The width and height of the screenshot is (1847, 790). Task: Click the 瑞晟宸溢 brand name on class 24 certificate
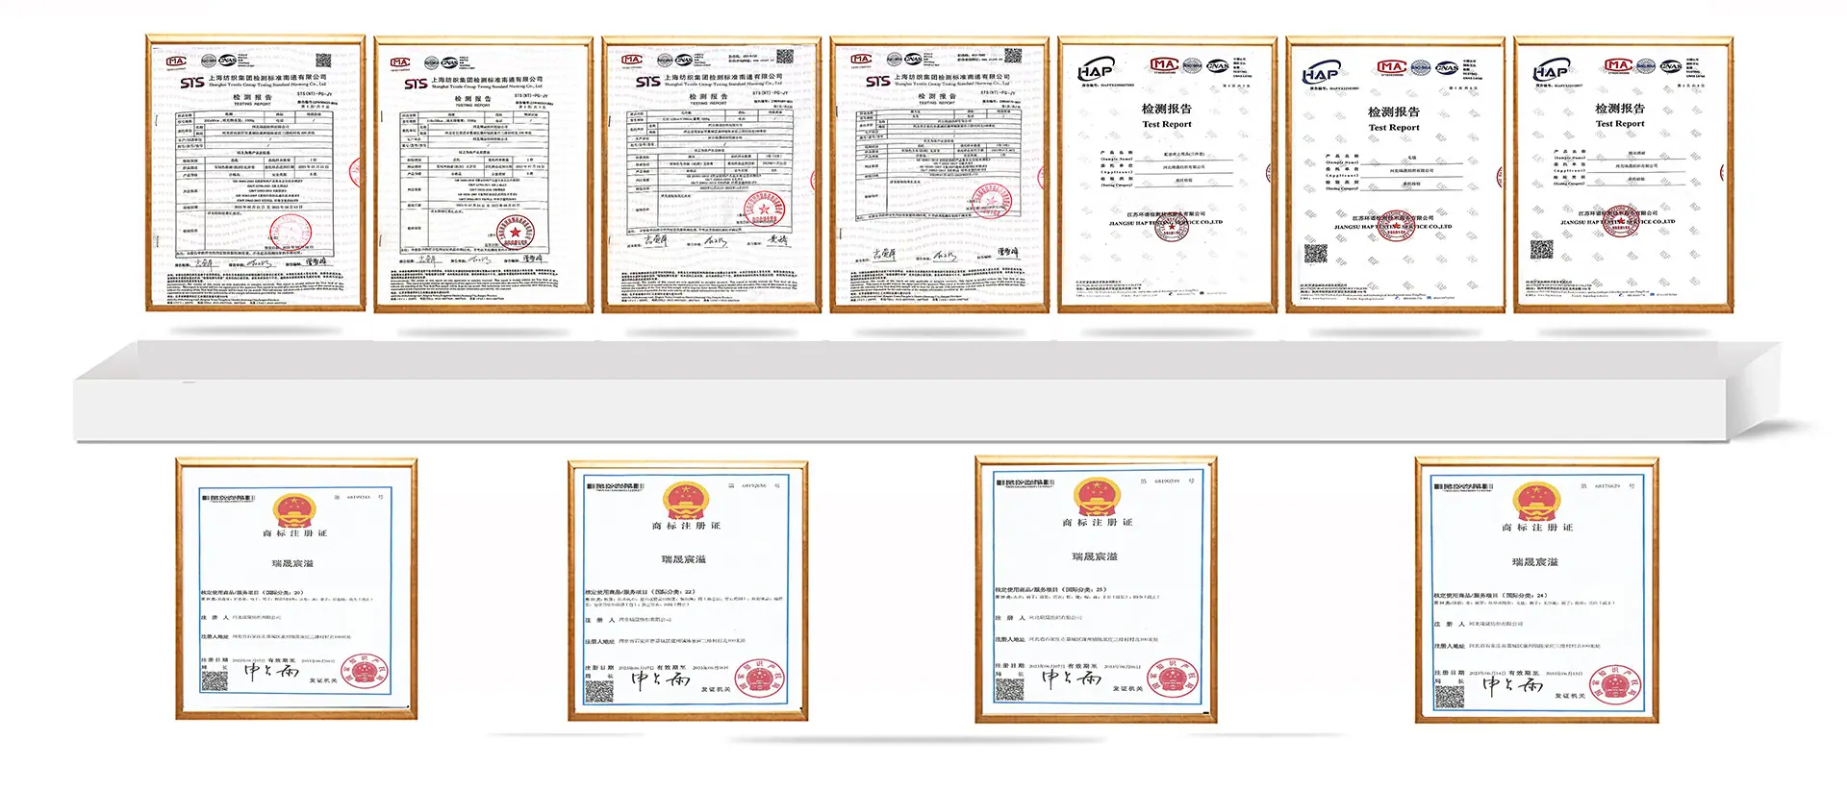coord(1535,562)
